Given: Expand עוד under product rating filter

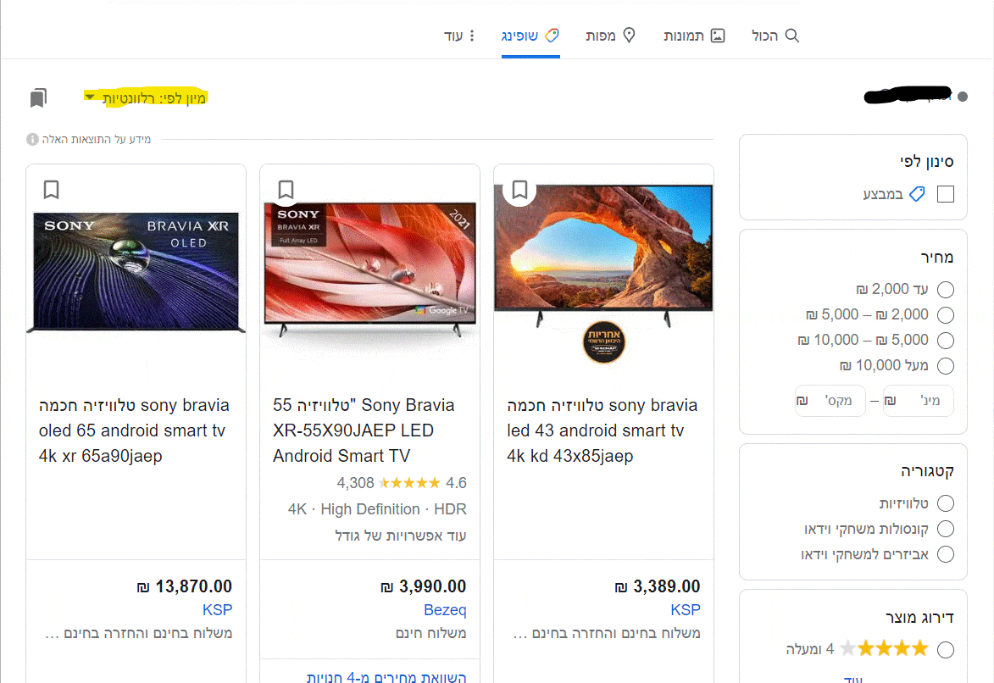Looking at the screenshot, I should pos(853,678).
